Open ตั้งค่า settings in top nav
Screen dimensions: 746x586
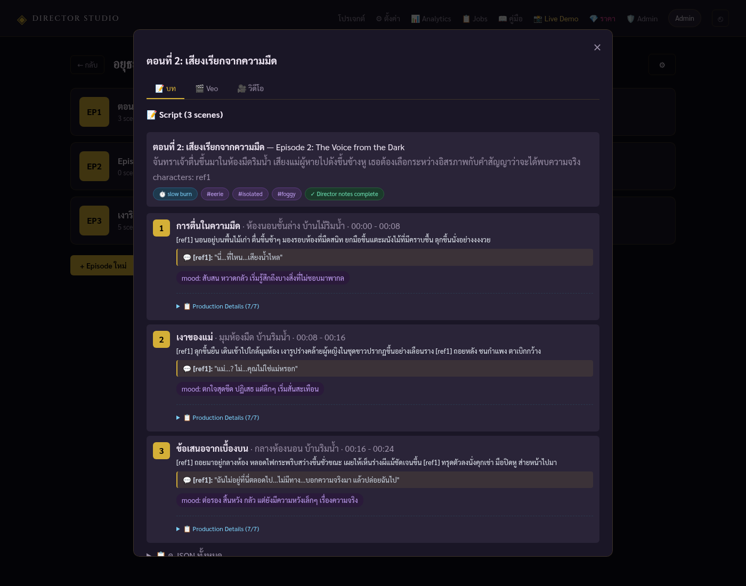[388, 19]
